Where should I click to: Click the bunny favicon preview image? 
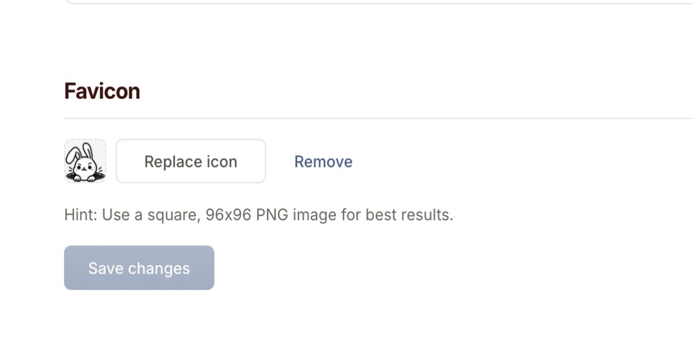(x=85, y=161)
